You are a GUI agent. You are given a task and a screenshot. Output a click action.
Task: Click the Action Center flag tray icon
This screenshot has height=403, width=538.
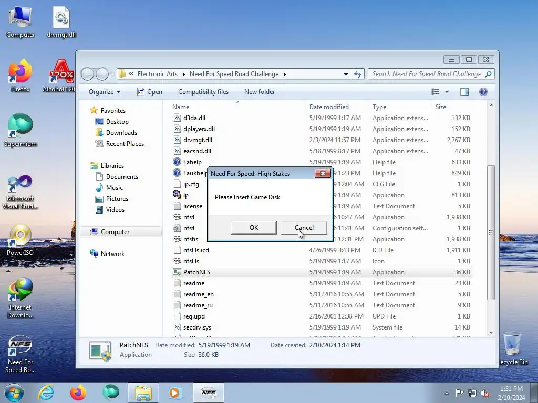point(459,393)
